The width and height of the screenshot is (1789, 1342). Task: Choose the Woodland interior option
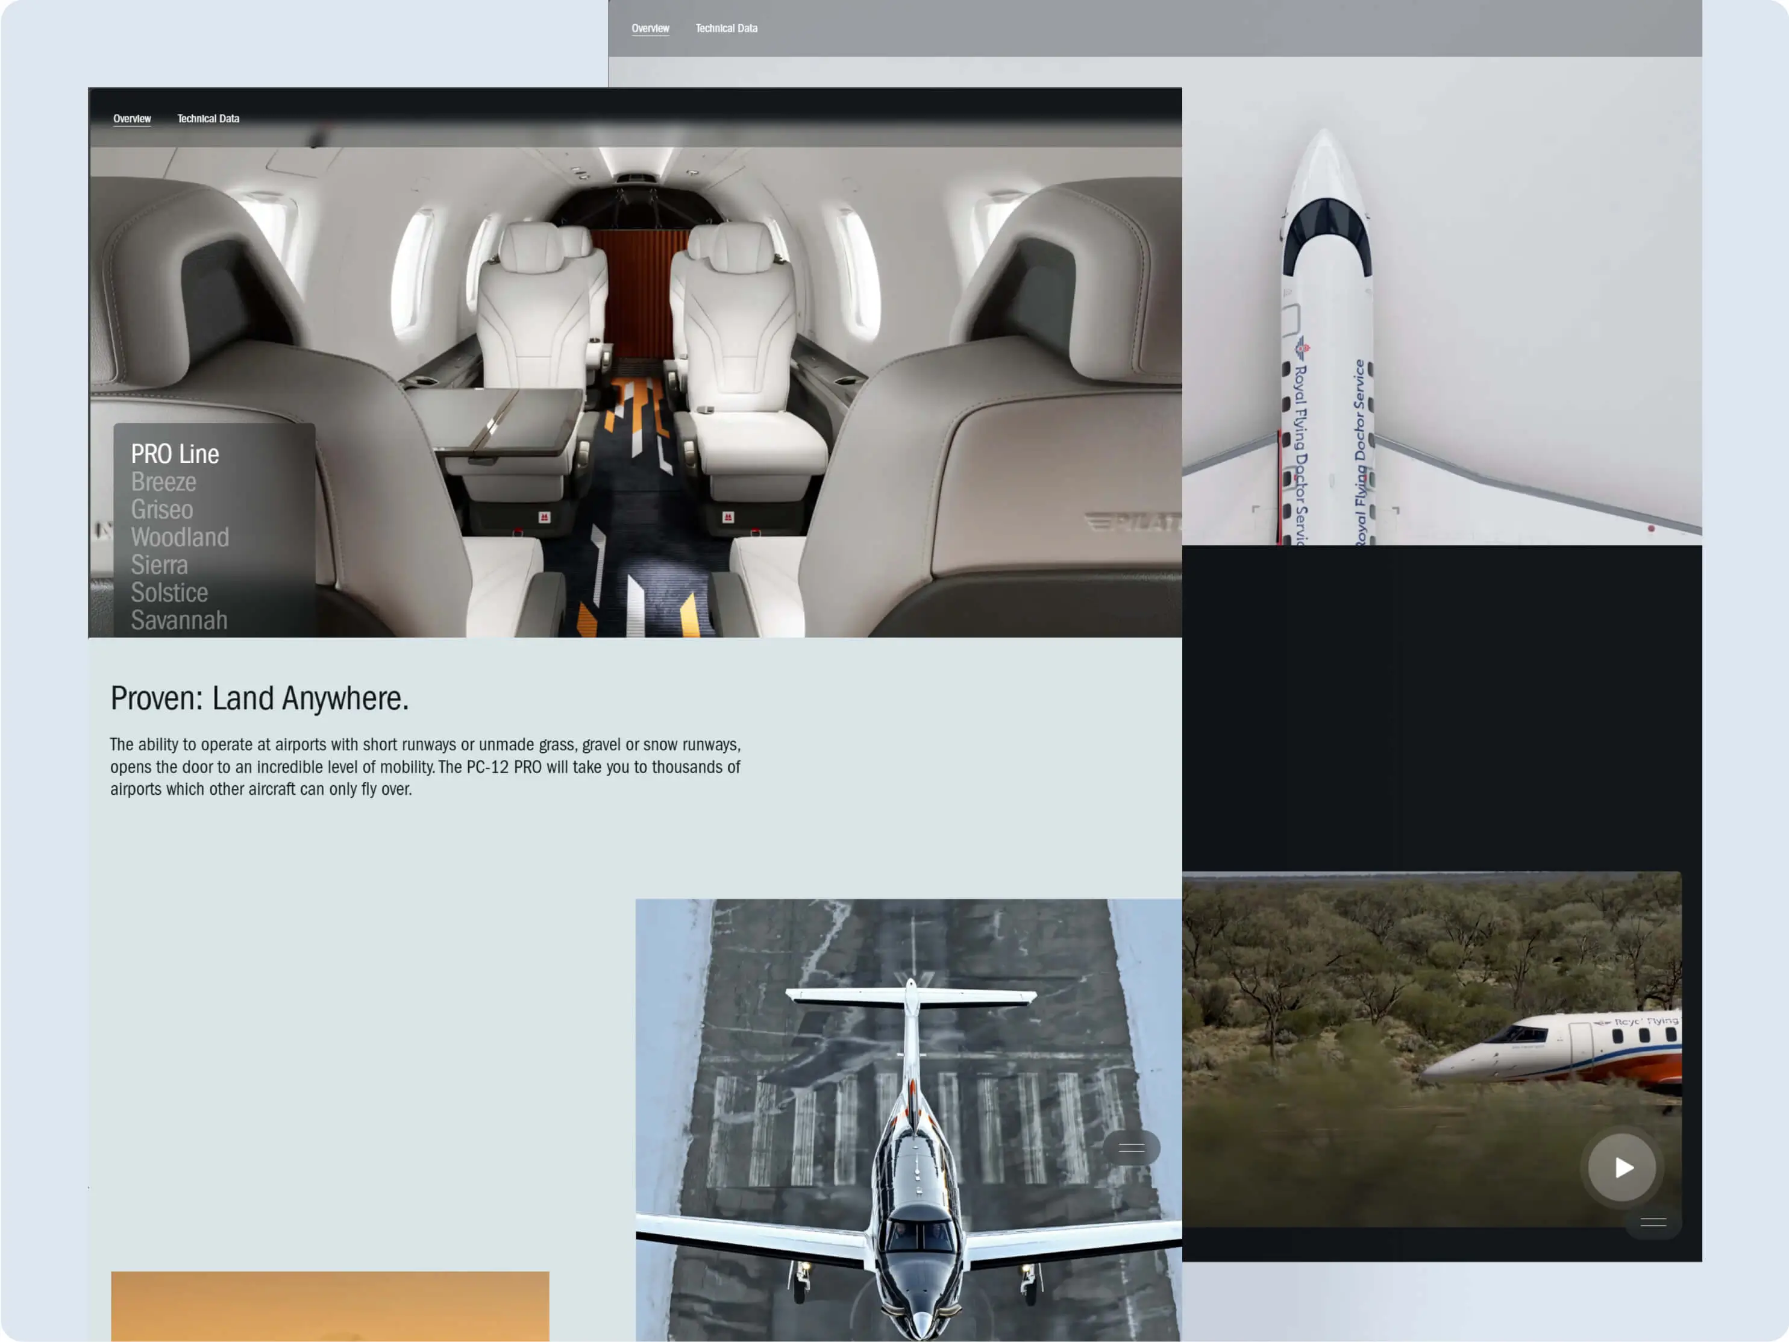coord(180,536)
